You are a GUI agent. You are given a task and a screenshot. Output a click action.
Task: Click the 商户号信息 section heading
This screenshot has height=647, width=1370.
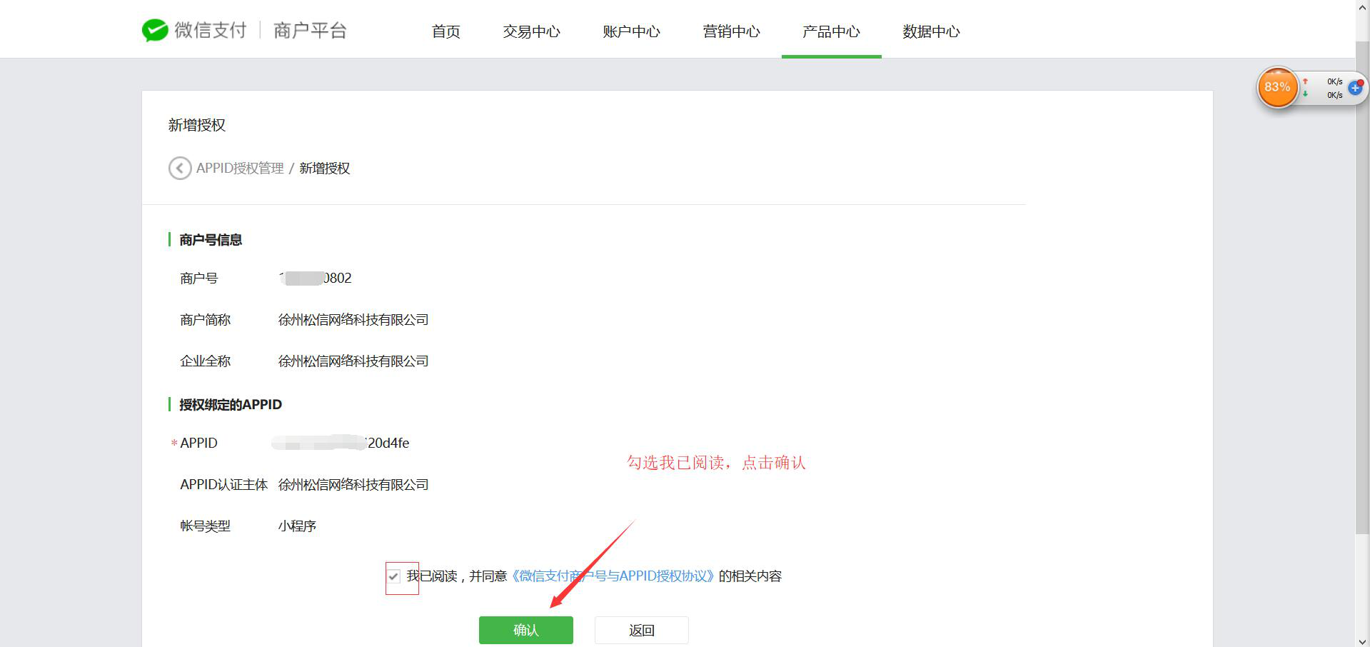(x=211, y=240)
